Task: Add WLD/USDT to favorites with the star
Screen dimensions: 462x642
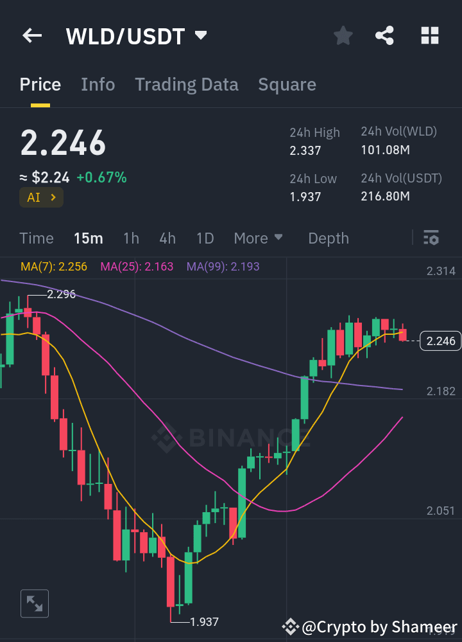Action: click(x=343, y=36)
